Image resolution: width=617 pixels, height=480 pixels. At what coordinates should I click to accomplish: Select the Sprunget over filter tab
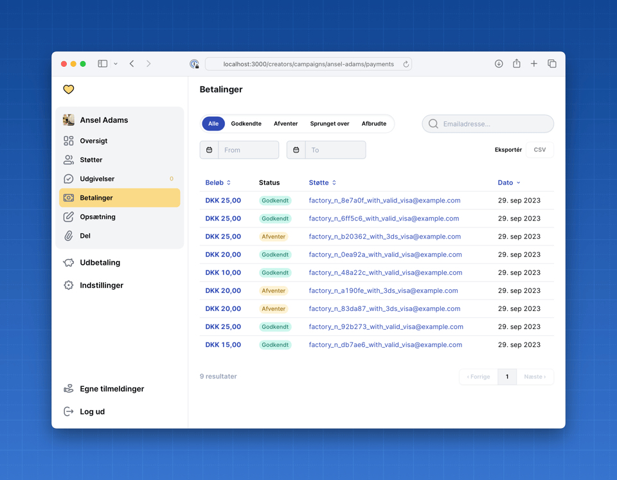pyautogui.click(x=330, y=123)
